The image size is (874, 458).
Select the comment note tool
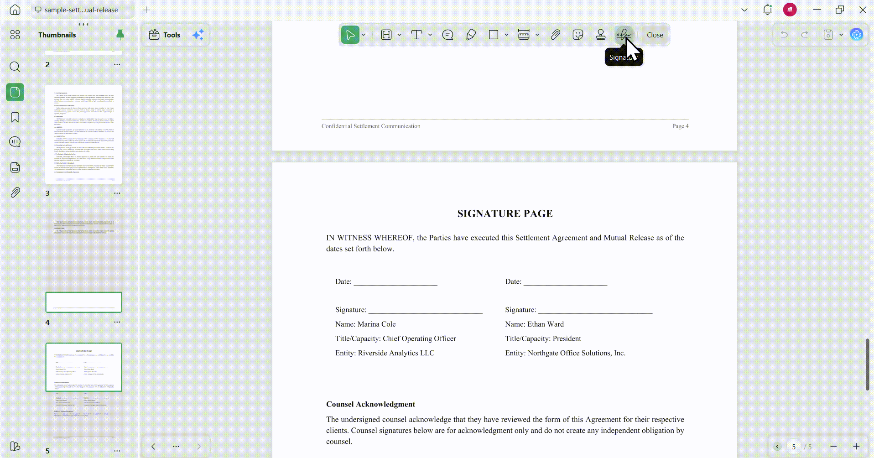447,35
